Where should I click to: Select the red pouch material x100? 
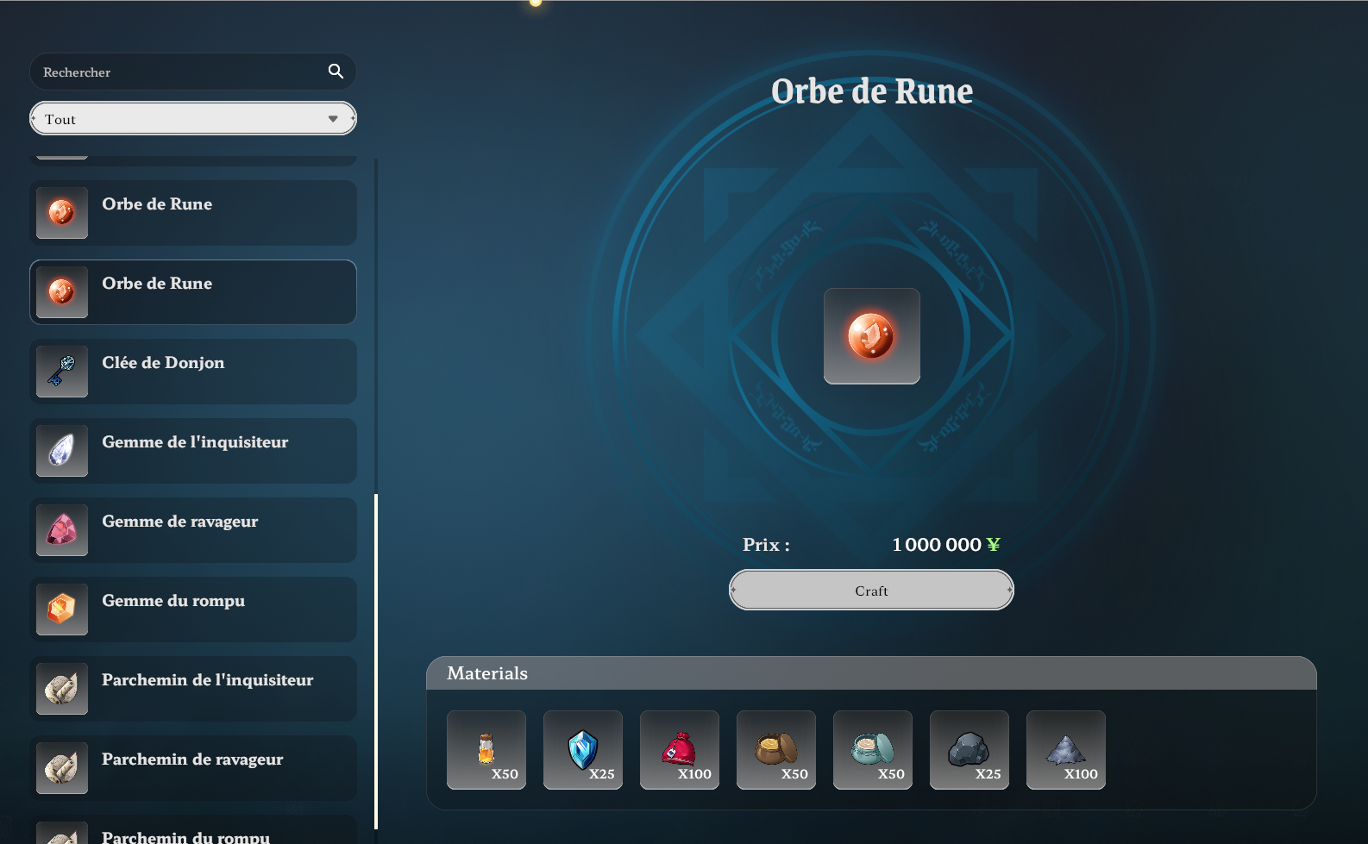click(x=680, y=749)
